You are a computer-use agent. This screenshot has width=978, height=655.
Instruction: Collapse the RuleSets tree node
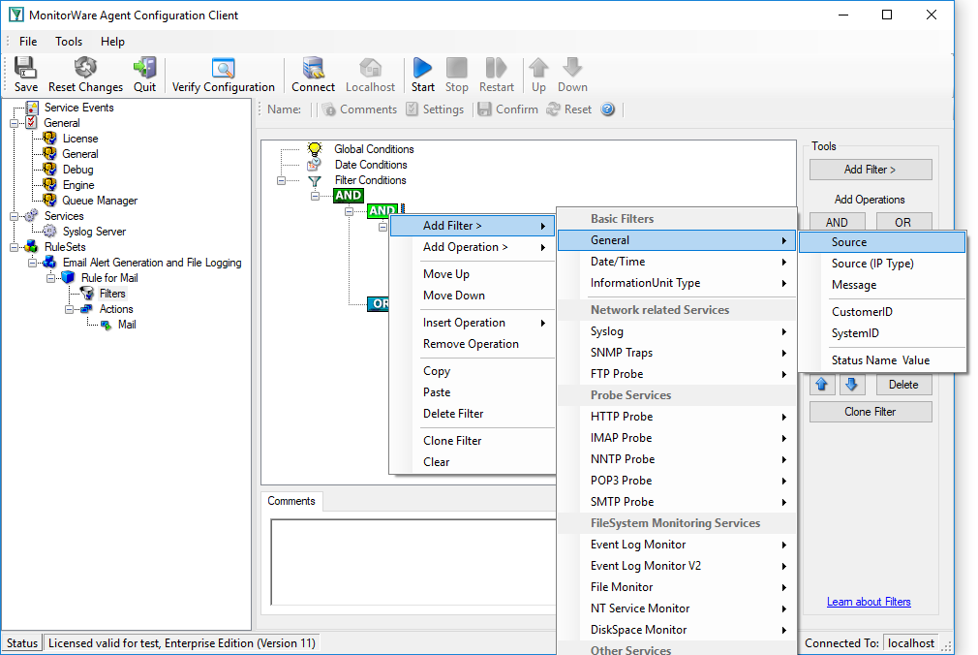(x=14, y=247)
